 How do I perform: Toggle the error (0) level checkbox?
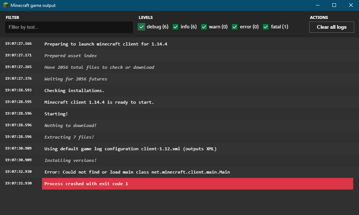point(235,27)
